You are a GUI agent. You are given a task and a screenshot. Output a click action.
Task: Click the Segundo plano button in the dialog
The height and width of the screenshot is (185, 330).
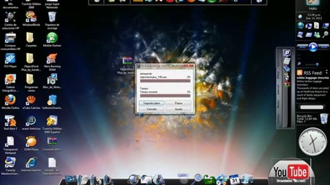click(152, 103)
